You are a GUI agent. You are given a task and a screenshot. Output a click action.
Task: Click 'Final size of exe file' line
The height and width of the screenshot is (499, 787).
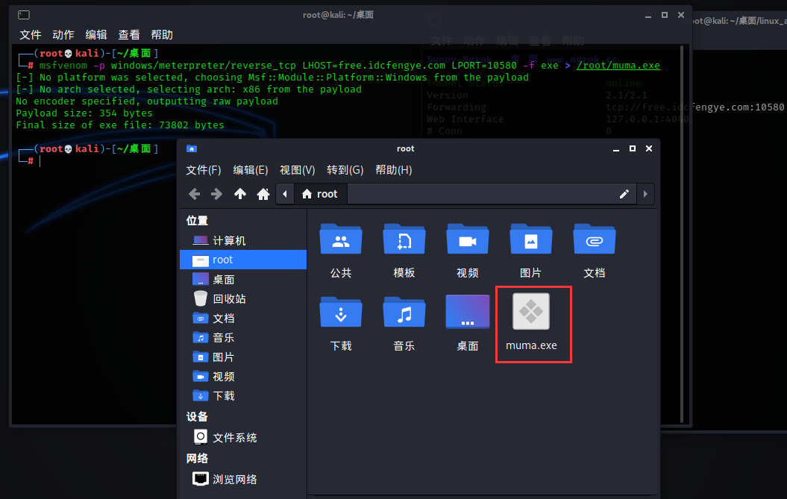(x=120, y=125)
